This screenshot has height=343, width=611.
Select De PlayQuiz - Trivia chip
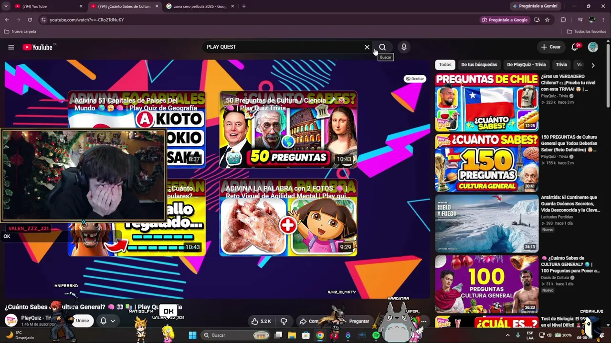coord(526,65)
